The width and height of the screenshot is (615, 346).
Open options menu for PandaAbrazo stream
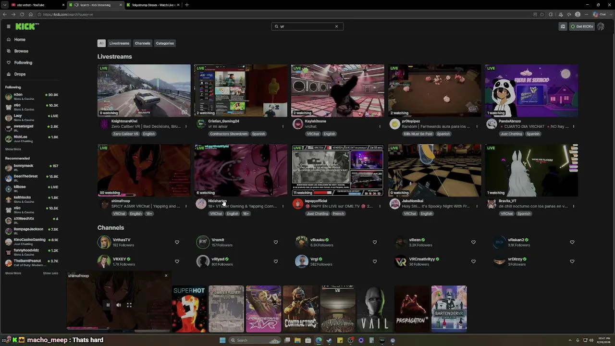573,126
